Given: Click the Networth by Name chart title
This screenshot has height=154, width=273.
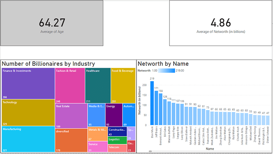Looking at the screenshot, I should [163, 64].
